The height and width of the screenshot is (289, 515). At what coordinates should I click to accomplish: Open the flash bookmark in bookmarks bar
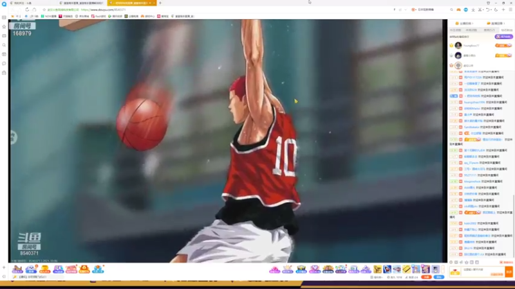pos(98,16)
